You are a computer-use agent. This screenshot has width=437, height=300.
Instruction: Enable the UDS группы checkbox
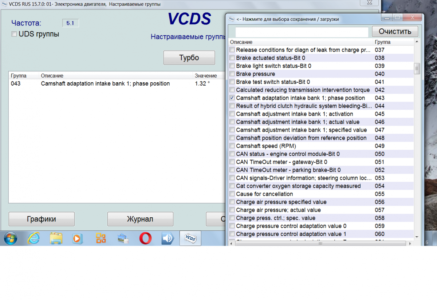coord(14,34)
